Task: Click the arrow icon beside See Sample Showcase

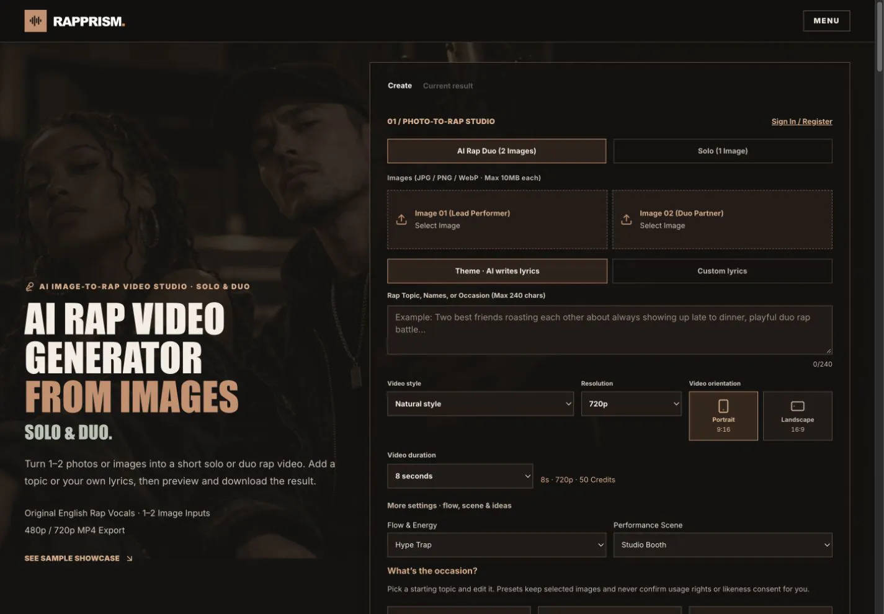Action: [x=130, y=559]
